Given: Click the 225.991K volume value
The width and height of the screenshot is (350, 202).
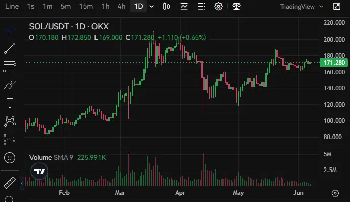Looking at the screenshot, I should 91,158.
